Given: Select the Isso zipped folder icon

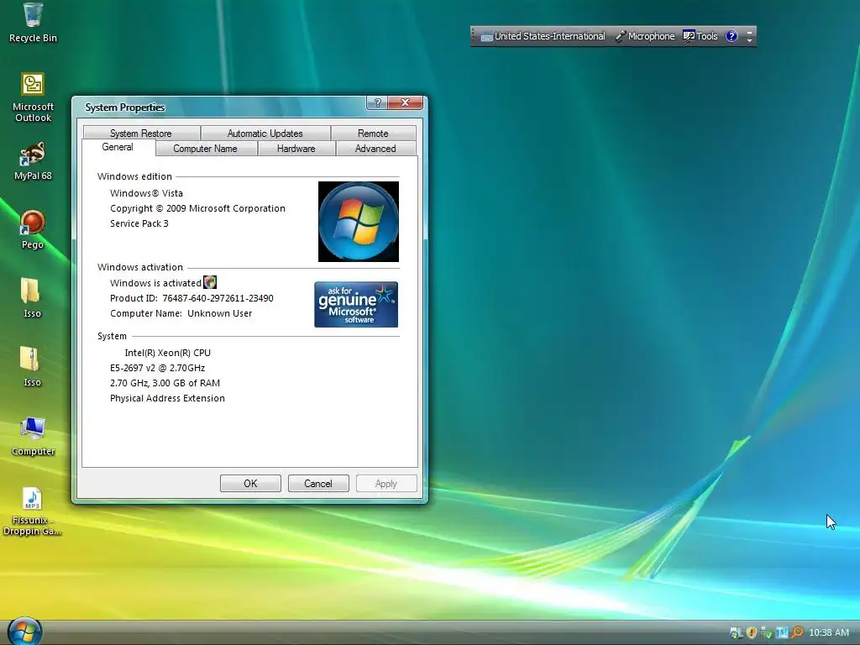Looking at the screenshot, I should click(x=32, y=366).
